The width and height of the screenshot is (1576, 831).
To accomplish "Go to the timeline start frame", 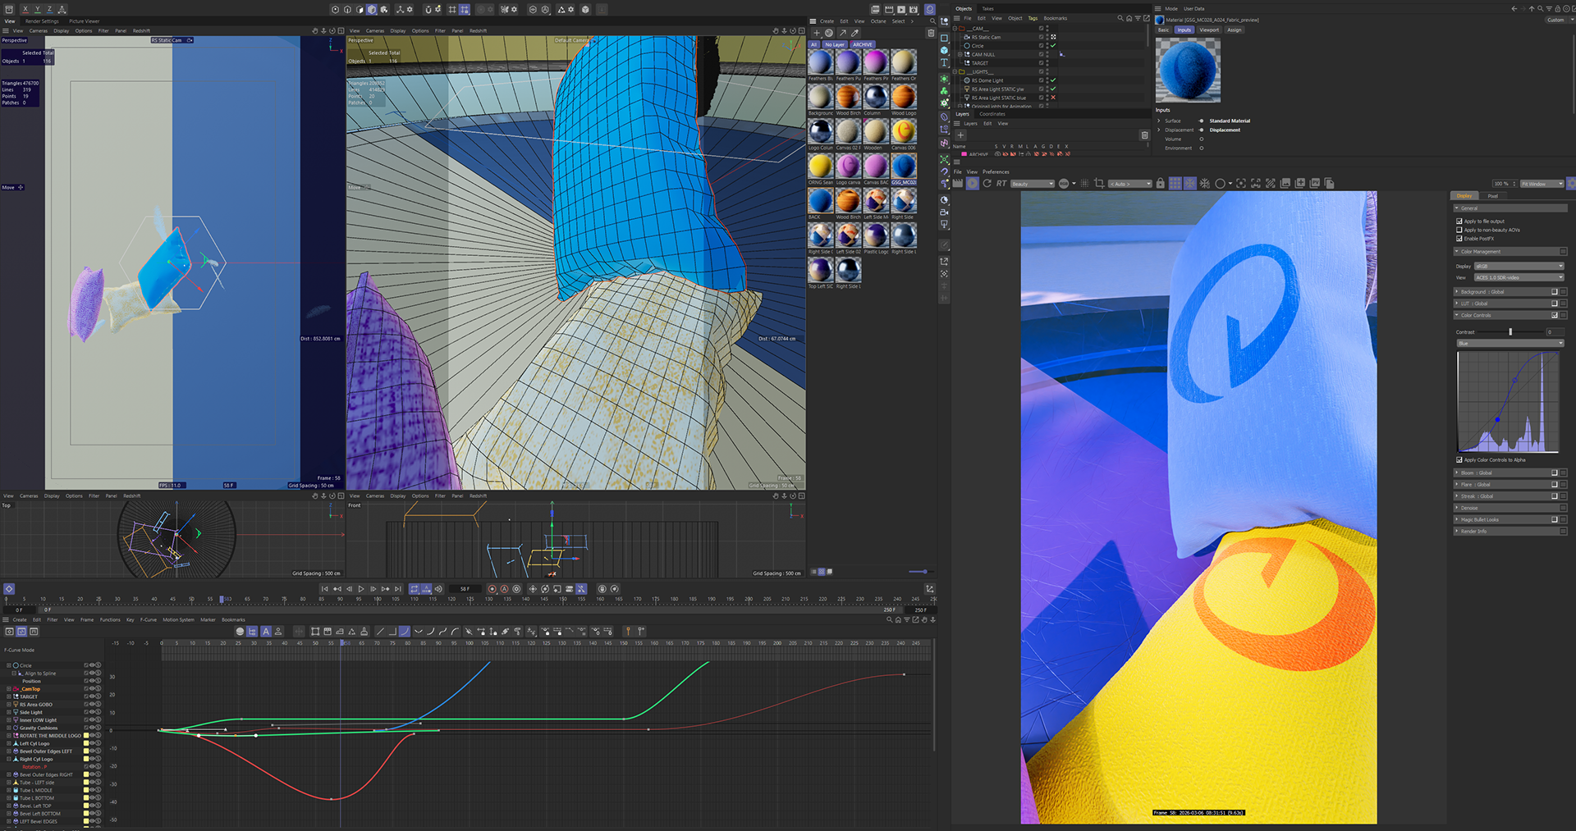I will tap(324, 589).
